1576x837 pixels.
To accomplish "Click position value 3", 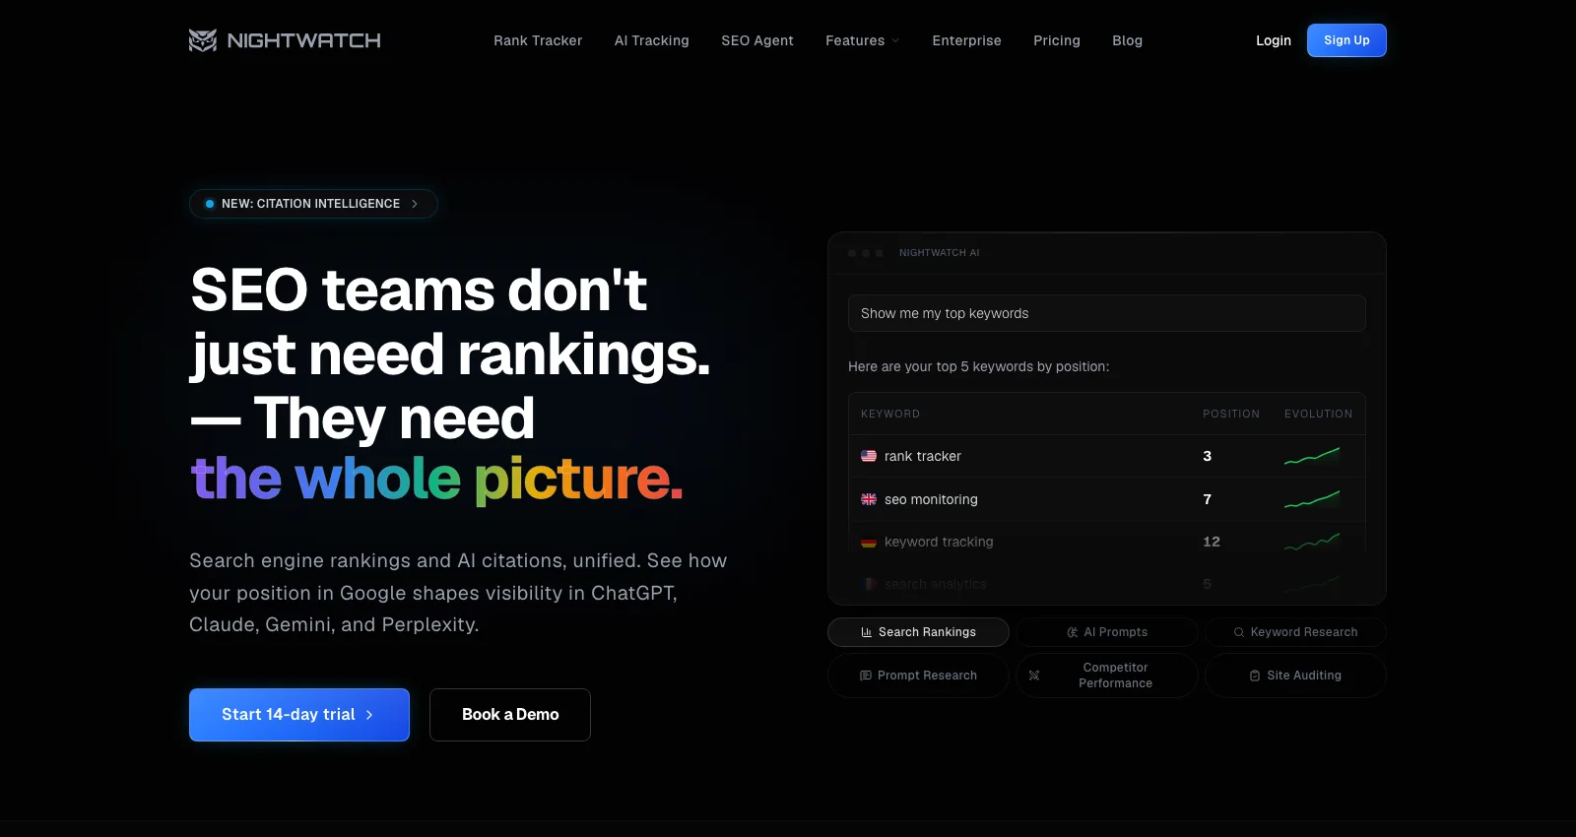I will [1208, 456].
